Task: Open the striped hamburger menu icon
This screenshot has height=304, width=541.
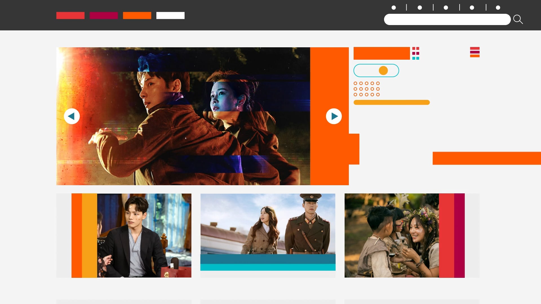Action: point(475,52)
